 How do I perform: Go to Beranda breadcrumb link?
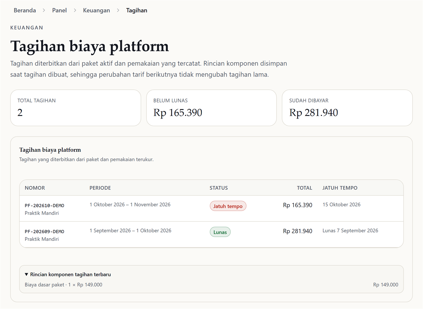click(25, 10)
